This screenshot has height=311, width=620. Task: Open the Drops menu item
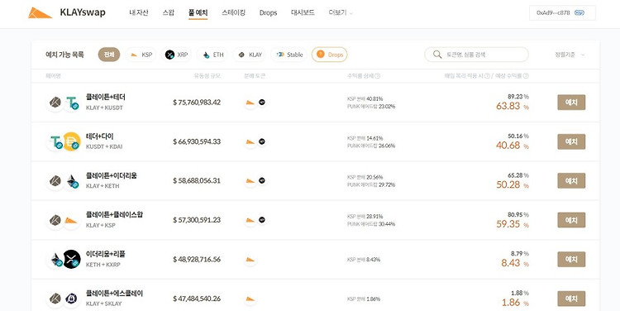click(268, 12)
